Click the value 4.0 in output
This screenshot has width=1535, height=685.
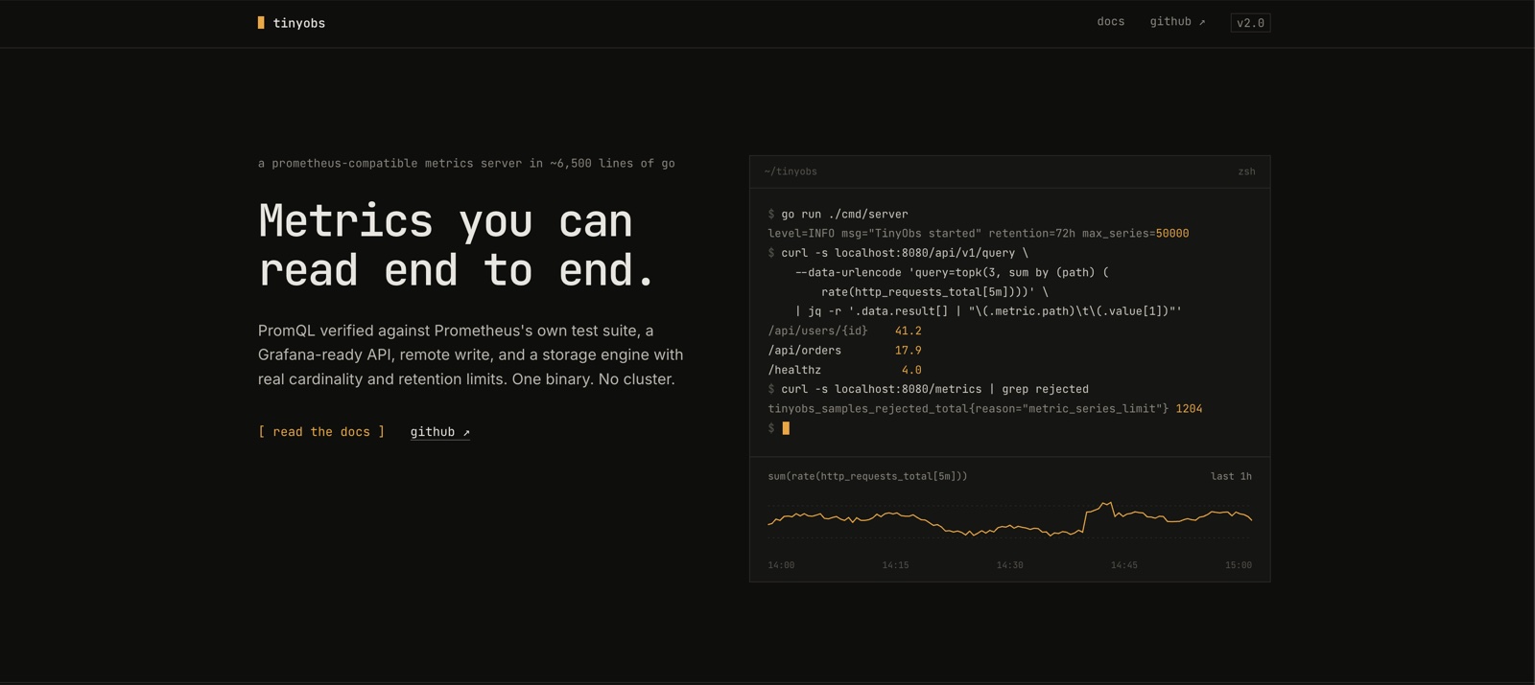pyautogui.click(x=911, y=370)
